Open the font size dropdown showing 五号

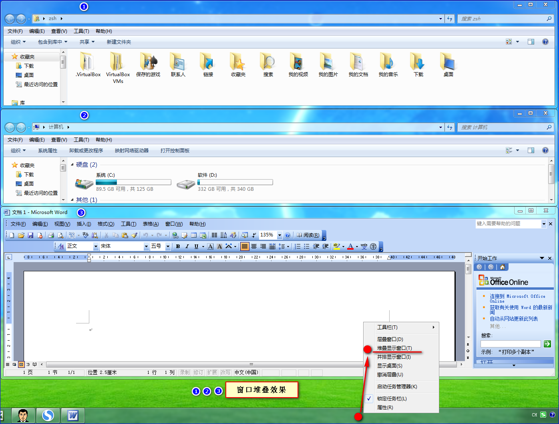pyautogui.click(x=168, y=246)
